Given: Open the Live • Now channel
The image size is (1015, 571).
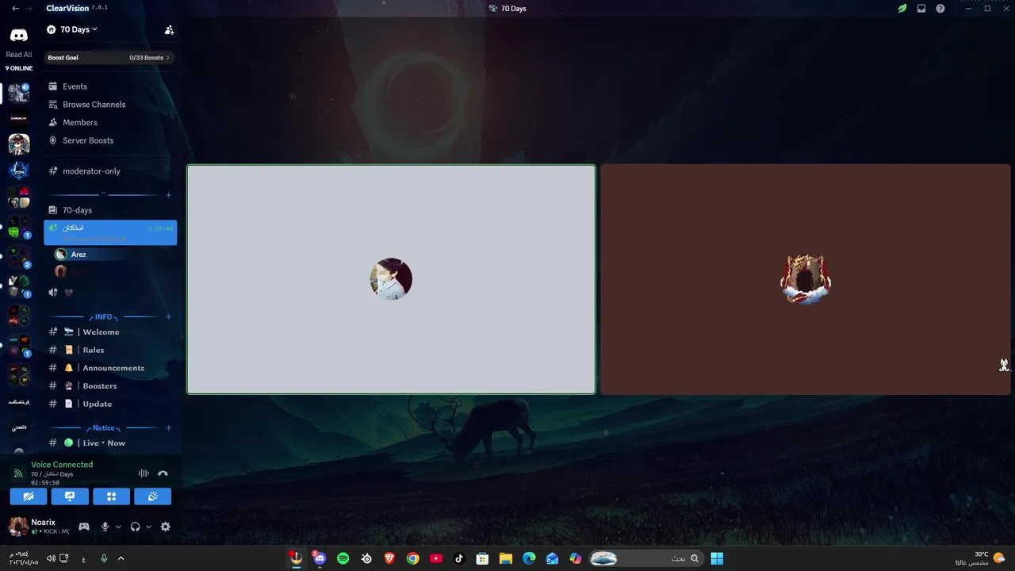Looking at the screenshot, I should click(x=109, y=443).
